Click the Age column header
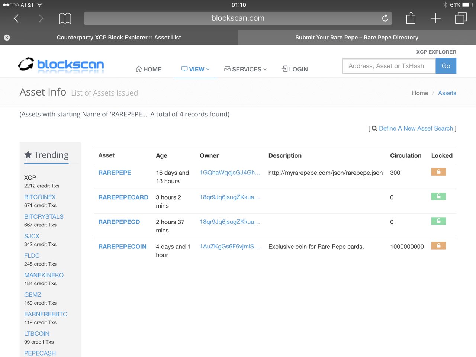Image resolution: width=476 pixels, height=357 pixels. [x=161, y=155]
